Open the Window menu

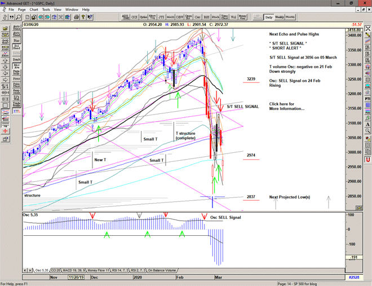click(x=72, y=10)
